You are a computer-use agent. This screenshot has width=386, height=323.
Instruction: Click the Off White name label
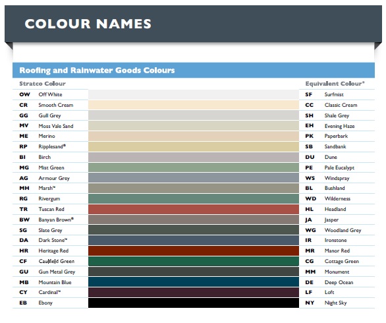(x=50, y=94)
